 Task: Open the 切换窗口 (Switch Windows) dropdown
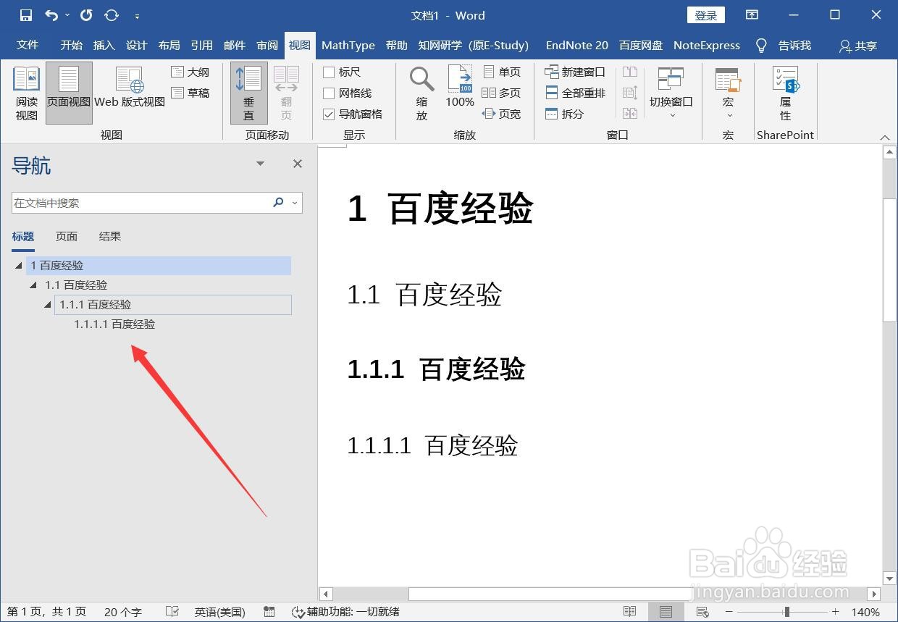coord(671,93)
